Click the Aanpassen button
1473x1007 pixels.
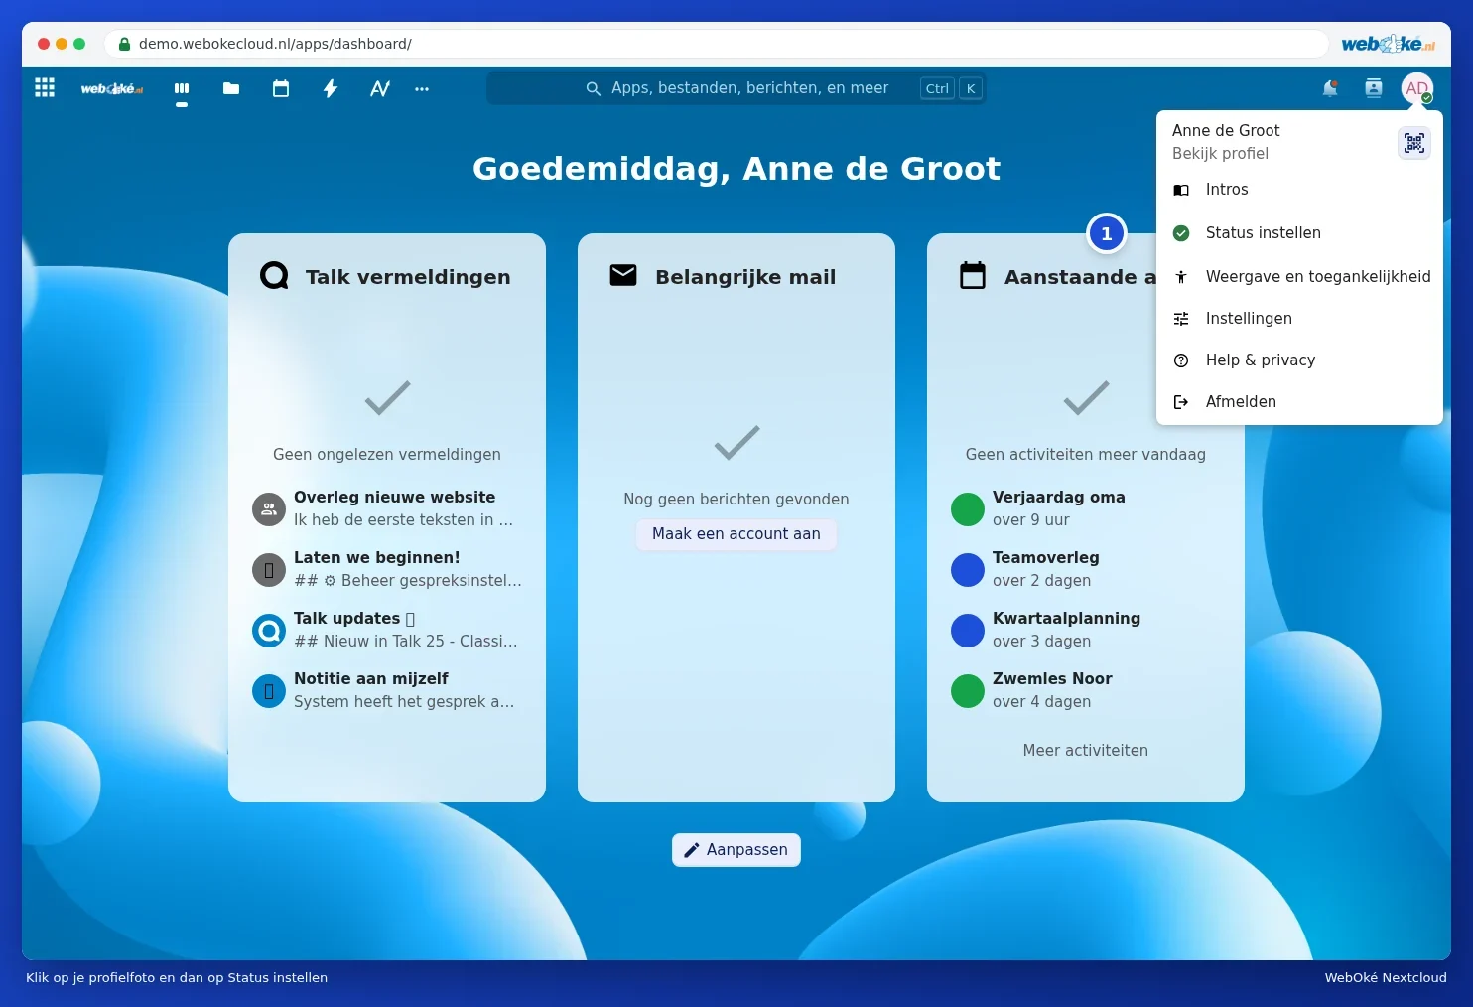tap(736, 850)
